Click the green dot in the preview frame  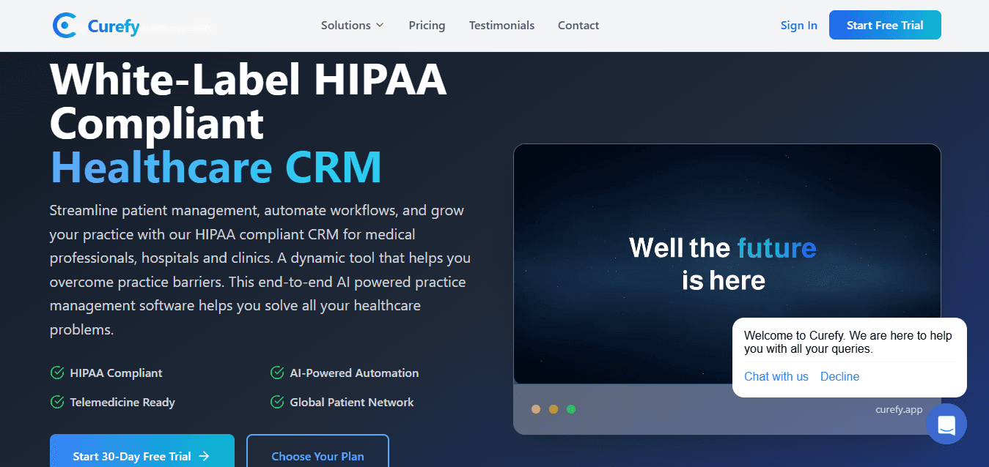pyautogui.click(x=571, y=409)
